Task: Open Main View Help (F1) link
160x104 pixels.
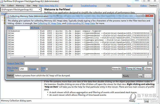Action: point(49,6)
